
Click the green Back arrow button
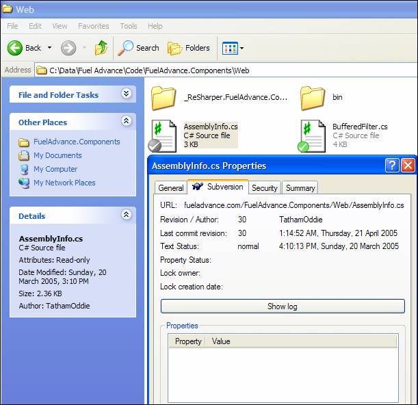pyautogui.click(x=15, y=48)
